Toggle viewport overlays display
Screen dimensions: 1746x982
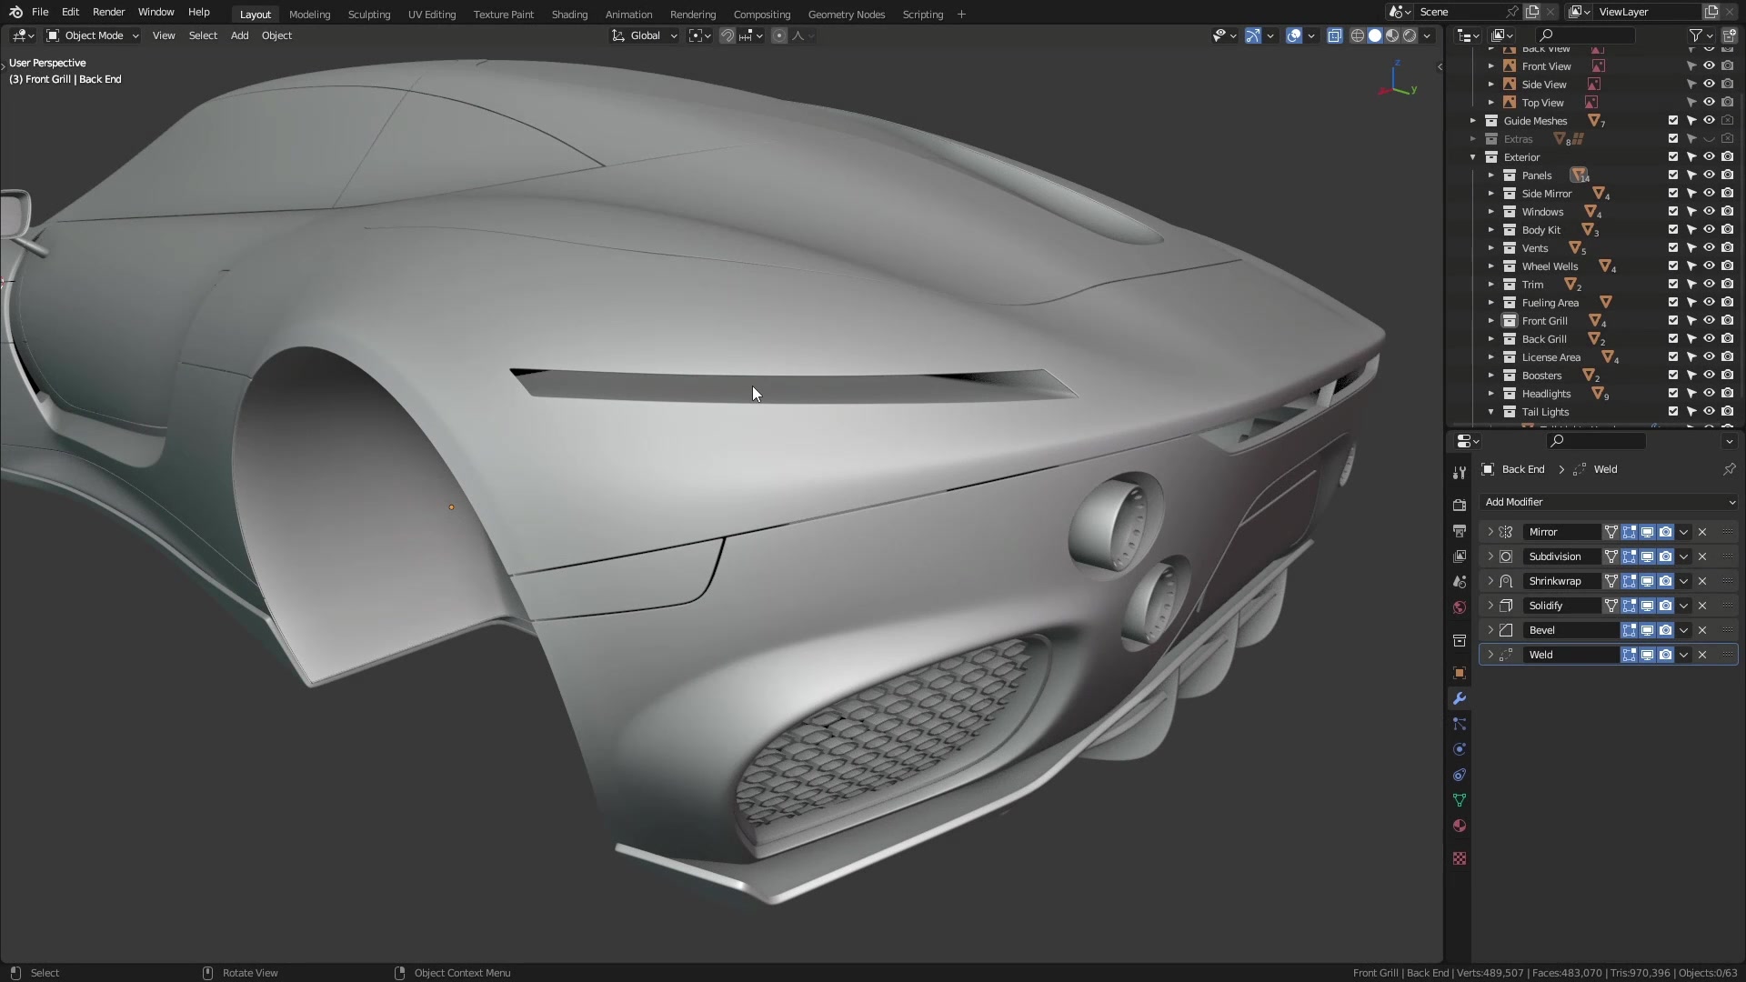click(x=1294, y=35)
